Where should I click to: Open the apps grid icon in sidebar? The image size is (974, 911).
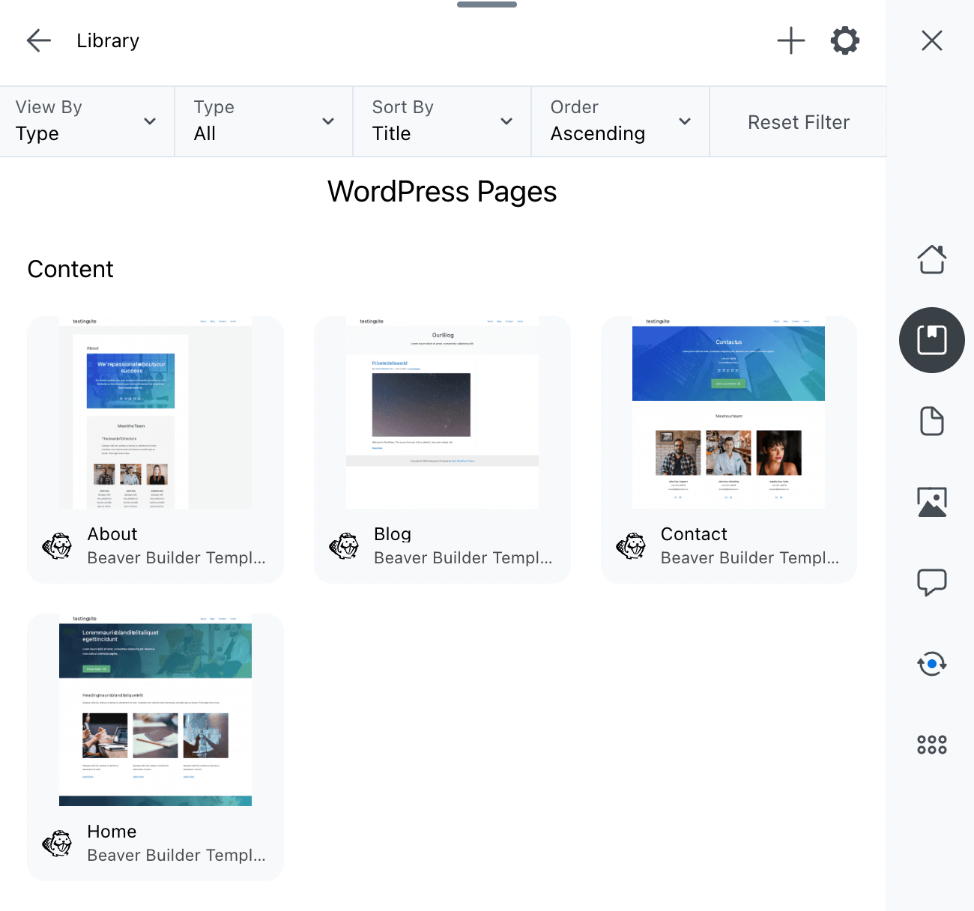tap(931, 744)
